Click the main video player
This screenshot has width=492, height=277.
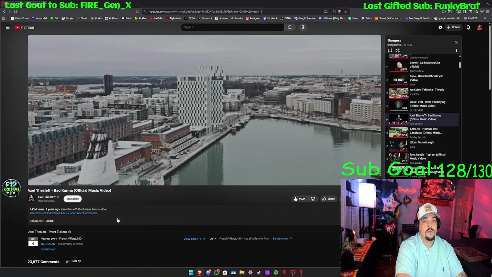(204, 110)
